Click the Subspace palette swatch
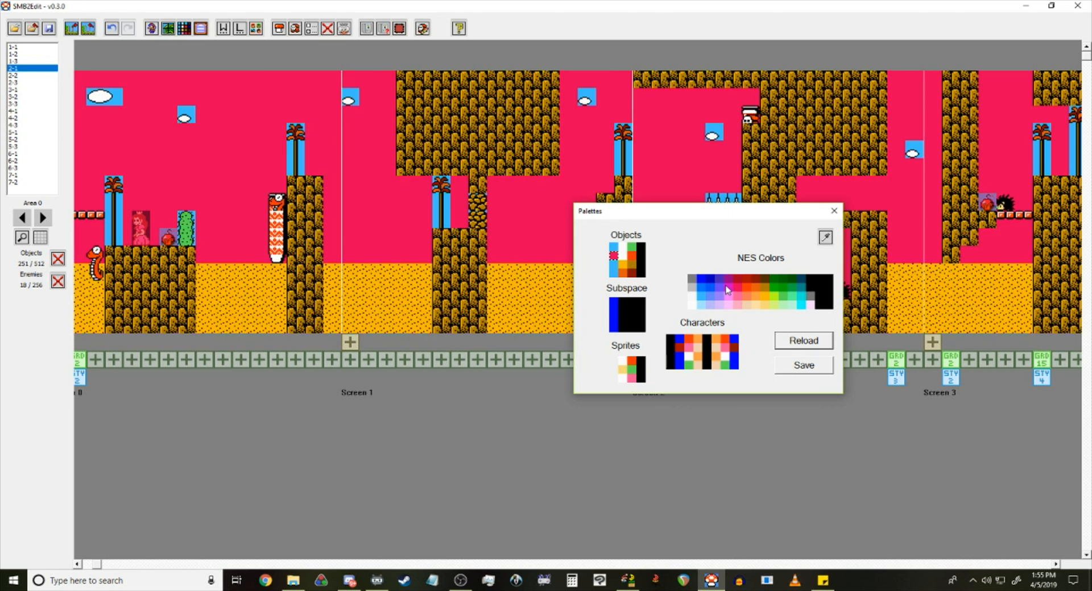Image resolution: width=1092 pixels, height=591 pixels. pyautogui.click(x=627, y=315)
